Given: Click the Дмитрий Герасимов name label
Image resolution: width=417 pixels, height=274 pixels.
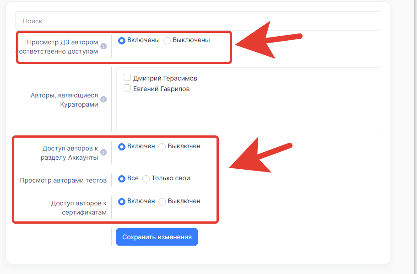Looking at the screenshot, I should tap(165, 78).
